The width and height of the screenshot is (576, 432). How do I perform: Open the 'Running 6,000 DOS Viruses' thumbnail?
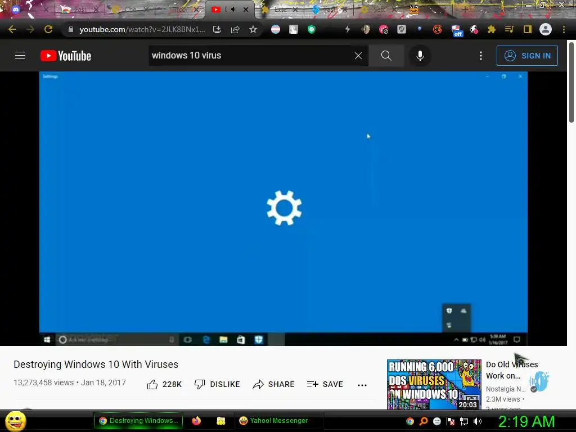click(x=434, y=384)
